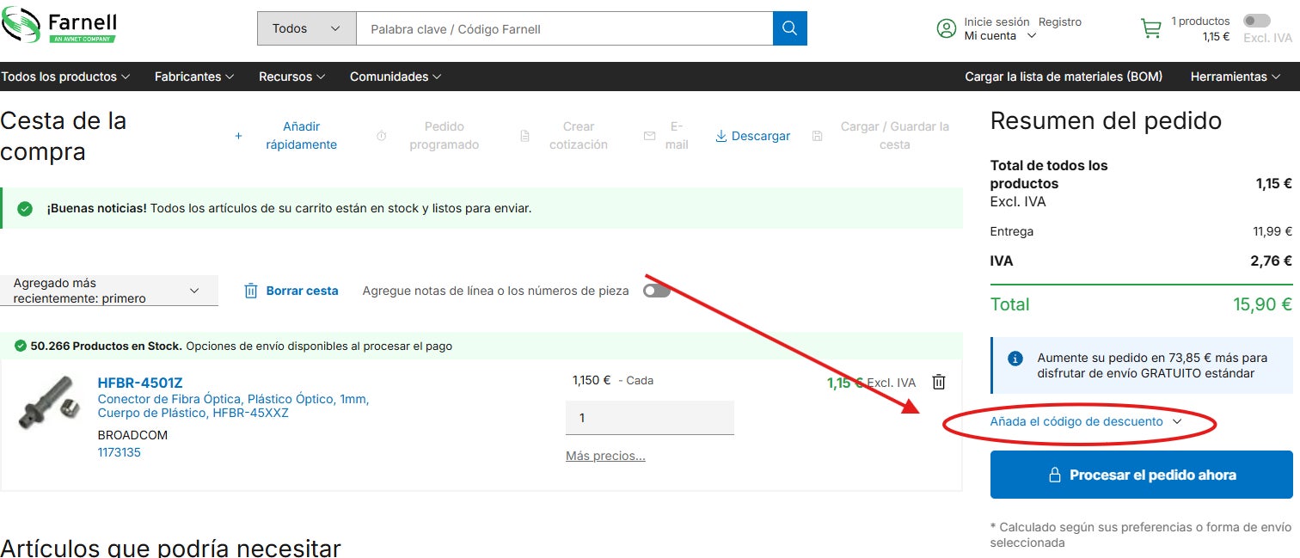The height and width of the screenshot is (558, 1300).
Task: Open the Comunidades menu
Action: click(396, 77)
